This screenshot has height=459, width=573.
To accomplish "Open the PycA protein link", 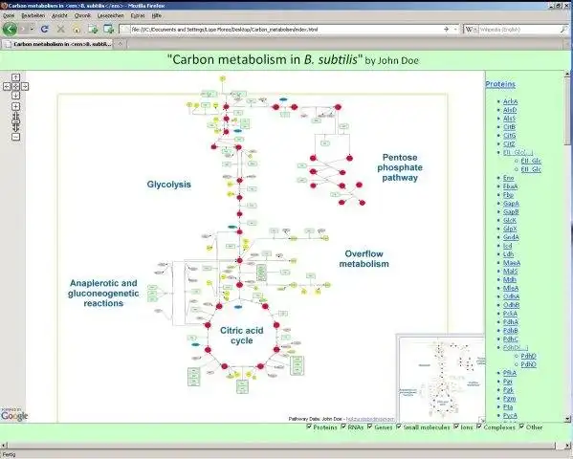I will [x=510, y=415].
